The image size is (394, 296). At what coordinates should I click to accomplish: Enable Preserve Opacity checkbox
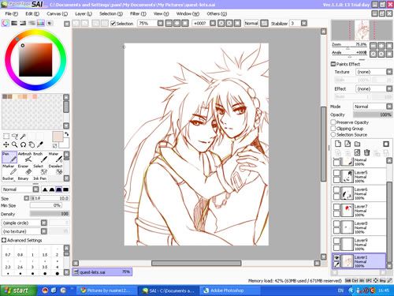[x=333, y=122]
